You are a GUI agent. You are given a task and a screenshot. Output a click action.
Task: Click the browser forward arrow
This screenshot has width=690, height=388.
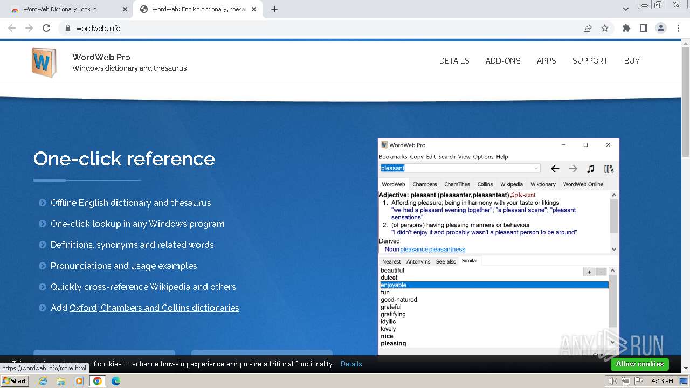[29, 28]
